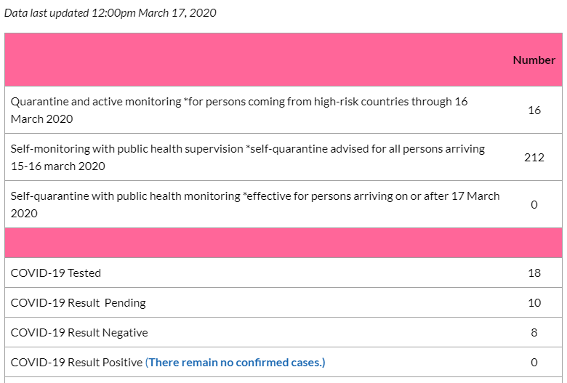Image resolution: width=567 pixels, height=383 pixels.
Task: Click the value 10 for Result Pending
Action: coord(534,303)
